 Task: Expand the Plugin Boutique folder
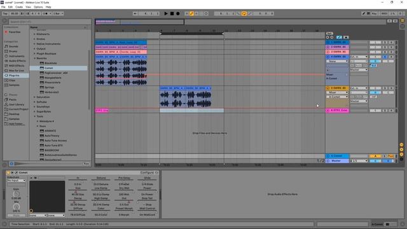pos(34,53)
